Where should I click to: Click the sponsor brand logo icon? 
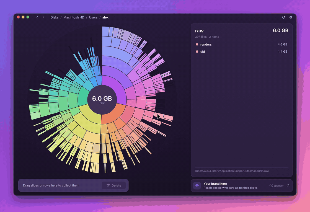point(197,186)
